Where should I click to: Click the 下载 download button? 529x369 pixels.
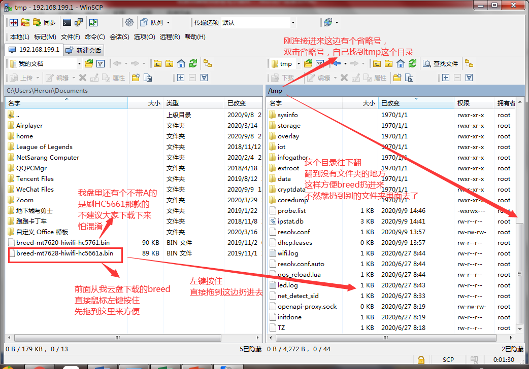tap(283, 78)
